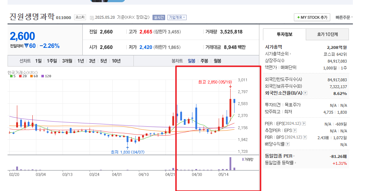Expand 동일업종 PER arrow link

[x=280, y=156]
